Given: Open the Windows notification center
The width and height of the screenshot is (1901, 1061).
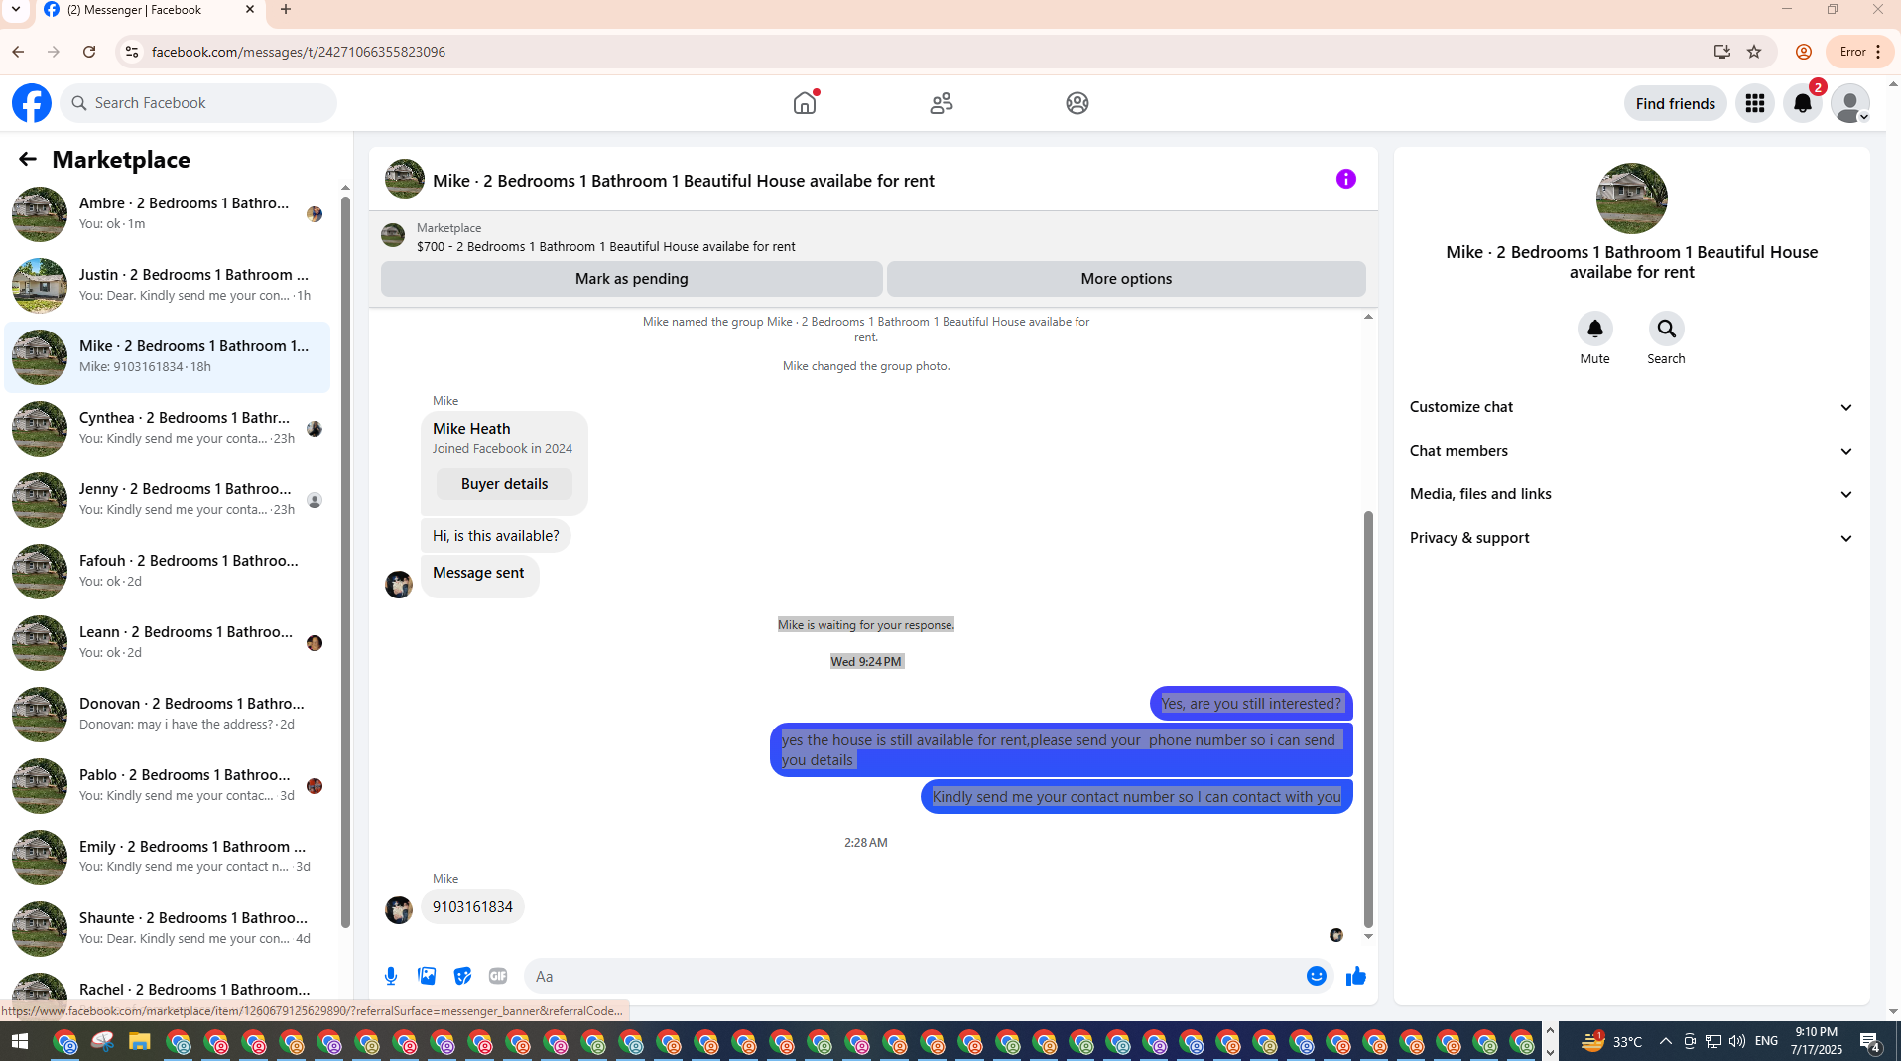Looking at the screenshot, I should click(1870, 1041).
